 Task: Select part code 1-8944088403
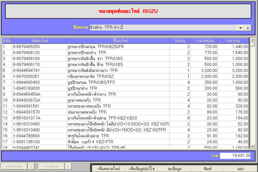(26, 82)
